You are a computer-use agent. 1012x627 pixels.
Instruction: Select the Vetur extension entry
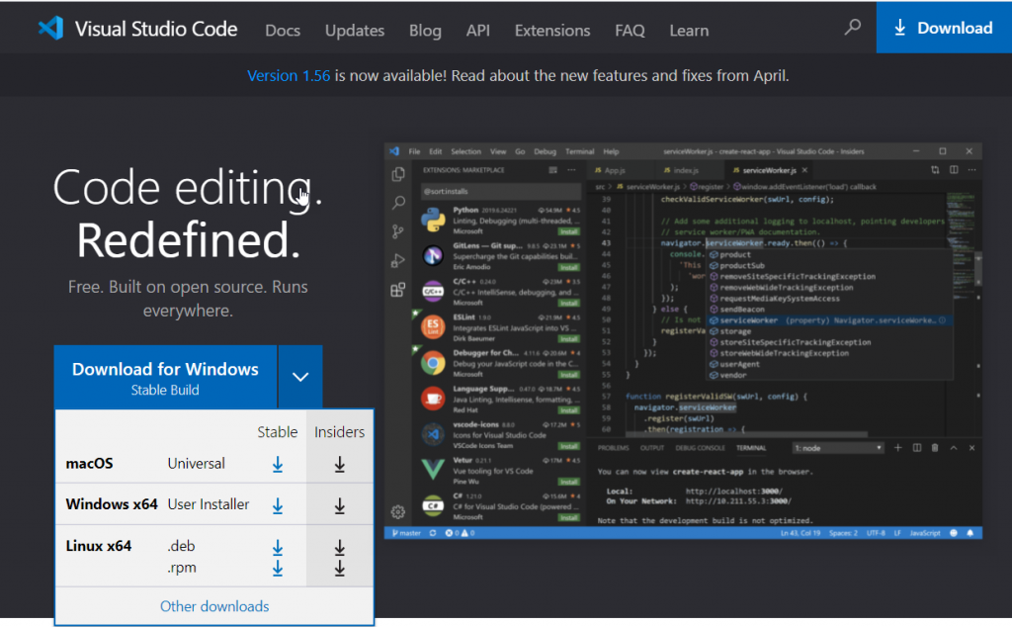(x=500, y=471)
